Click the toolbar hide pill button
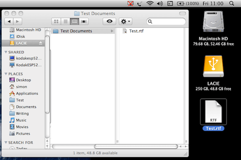Screen dimensions: 241x160 click(182, 14)
